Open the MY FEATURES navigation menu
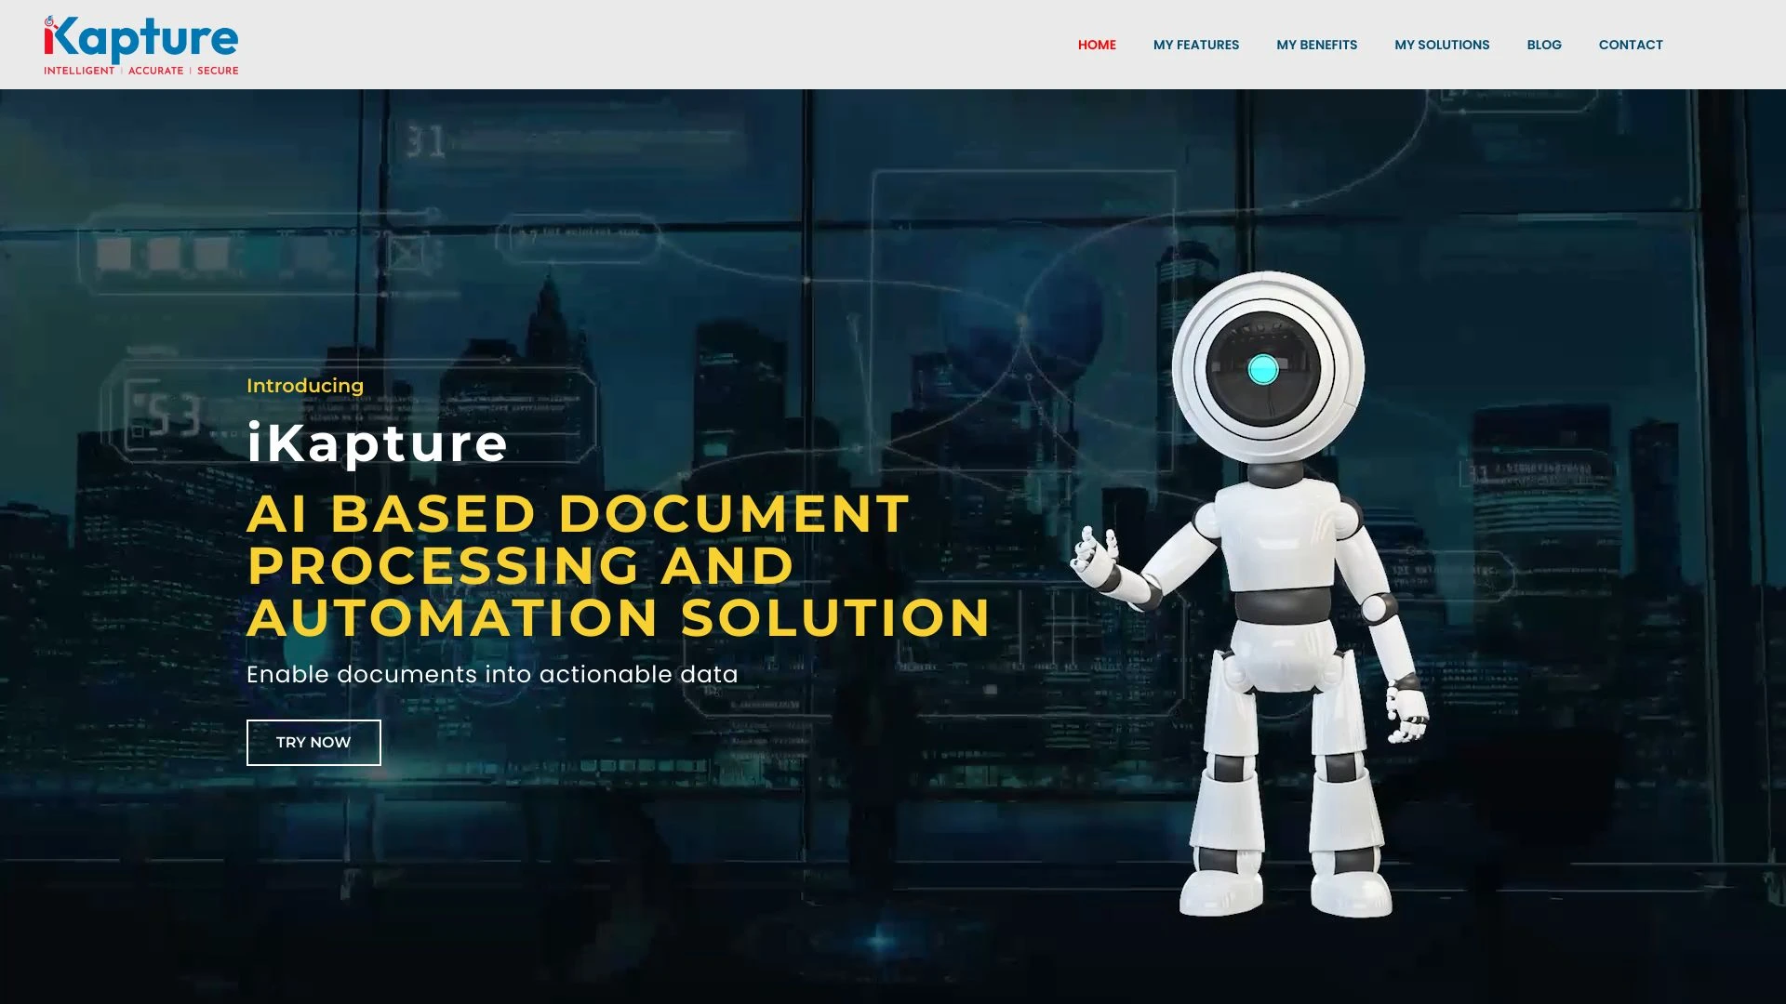This screenshot has height=1004, width=1786. [1196, 44]
